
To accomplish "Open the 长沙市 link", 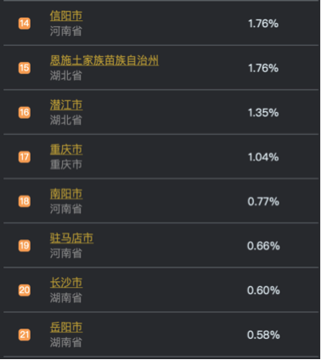I will click(x=66, y=283).
